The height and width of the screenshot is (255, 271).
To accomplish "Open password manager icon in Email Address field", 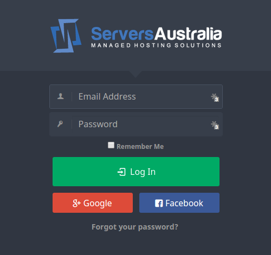I will click(x=215, y=97).
